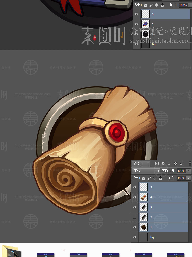This screenshot has width=192, height=257.
Task: Click layer name 4 in lower panel
Action: click(151, 197)
